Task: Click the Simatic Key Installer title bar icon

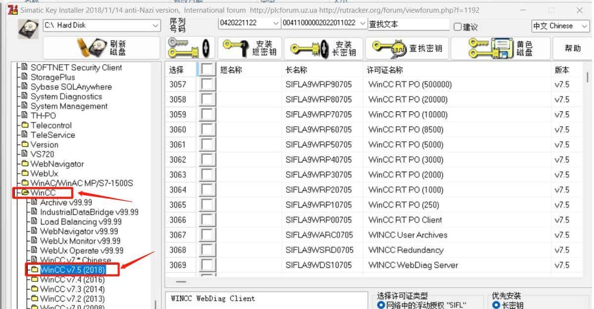Action: 12,9
